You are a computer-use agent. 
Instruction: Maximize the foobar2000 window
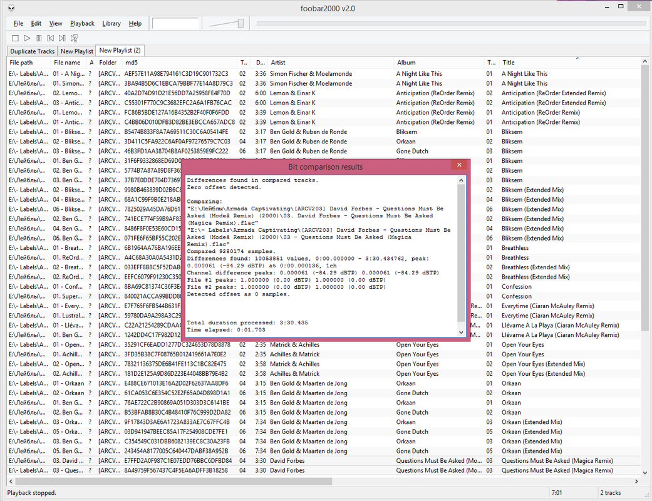coord(621,7)
